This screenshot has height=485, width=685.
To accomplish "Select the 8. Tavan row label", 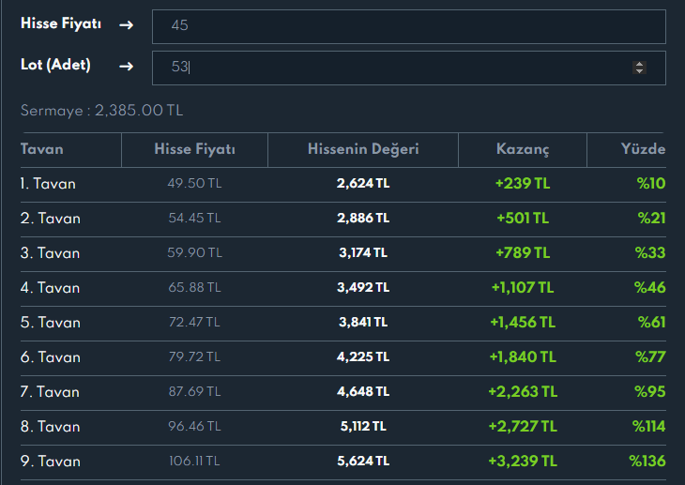I will pos(51,427).
